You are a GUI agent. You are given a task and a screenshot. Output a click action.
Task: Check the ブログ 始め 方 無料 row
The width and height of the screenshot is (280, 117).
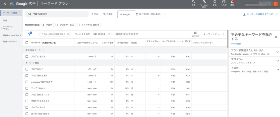27,76
